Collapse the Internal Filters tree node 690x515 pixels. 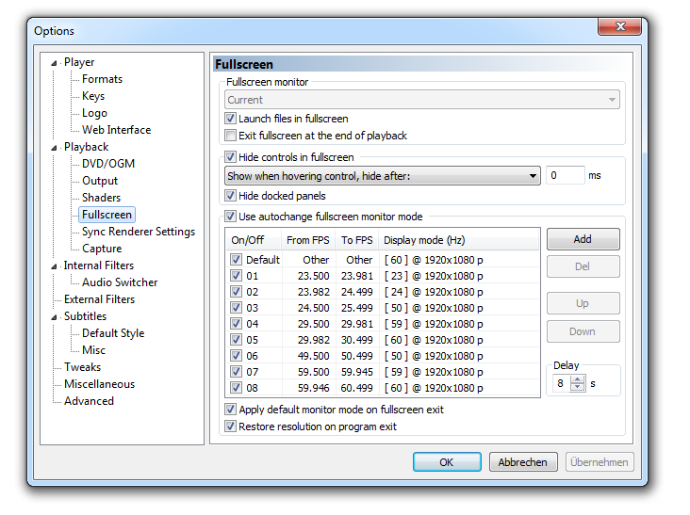click(x=54, y=266)
